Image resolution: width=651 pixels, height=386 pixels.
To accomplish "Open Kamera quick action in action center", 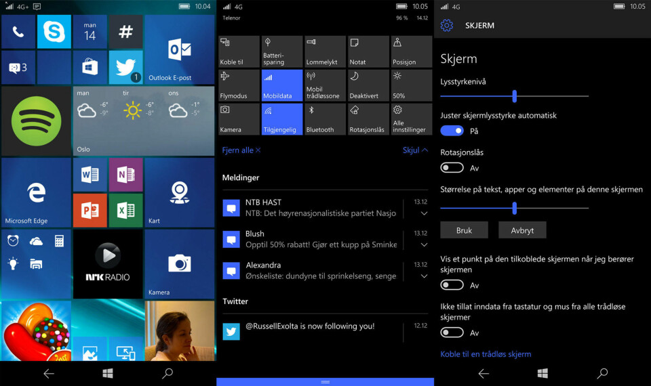I will (239, 119).
